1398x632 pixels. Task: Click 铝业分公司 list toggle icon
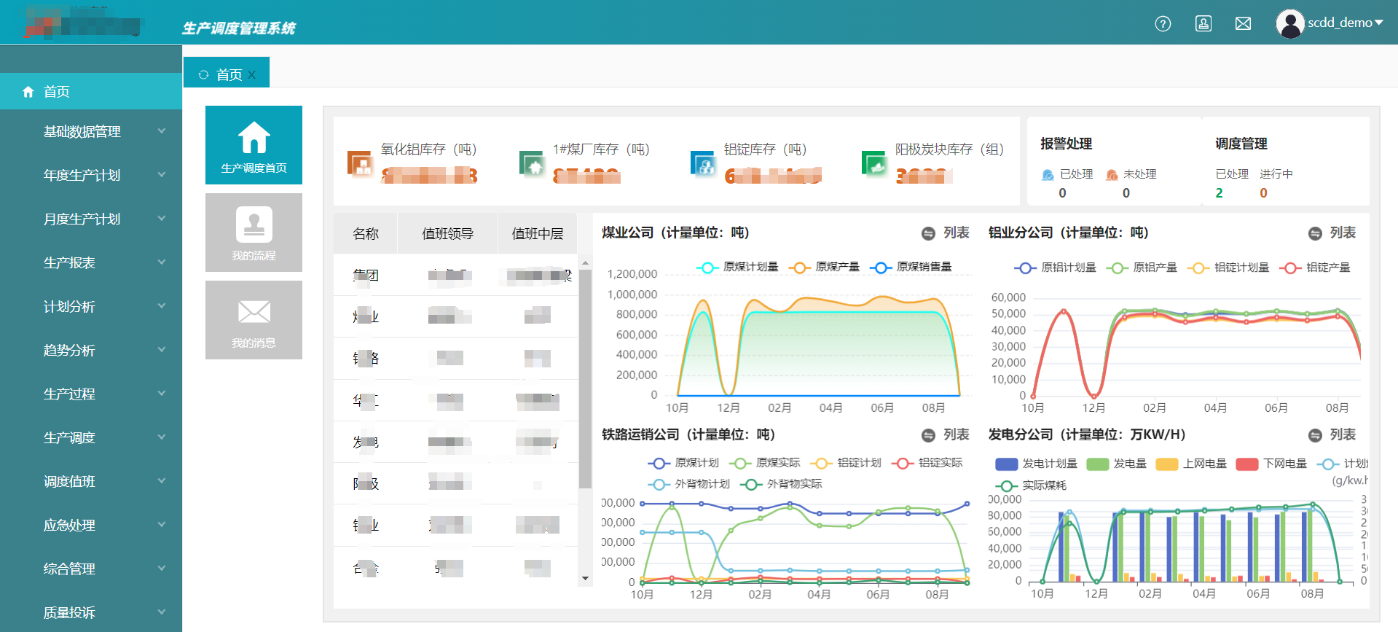tap(1315, 233)
